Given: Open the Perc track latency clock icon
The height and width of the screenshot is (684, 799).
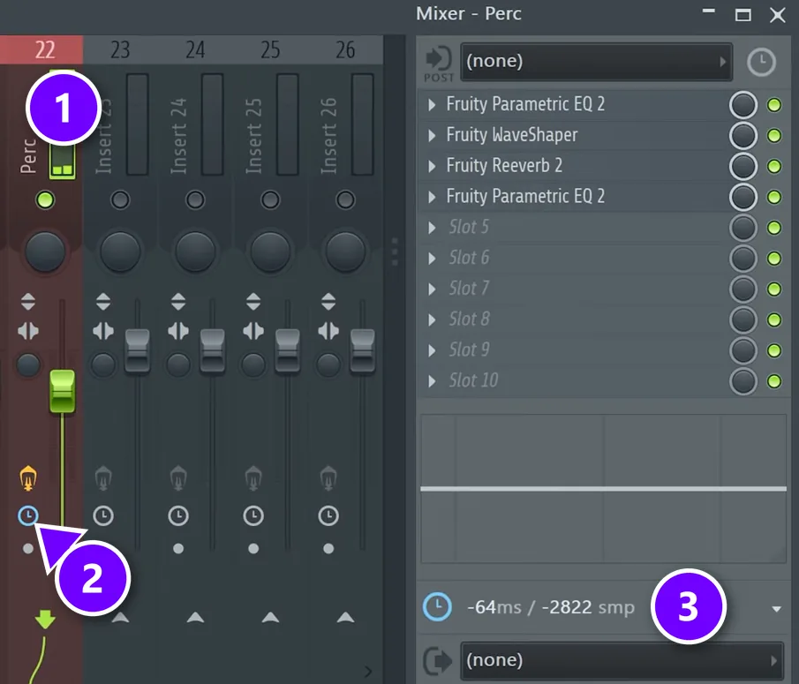Looking at the screenshot, I should 28,516.
